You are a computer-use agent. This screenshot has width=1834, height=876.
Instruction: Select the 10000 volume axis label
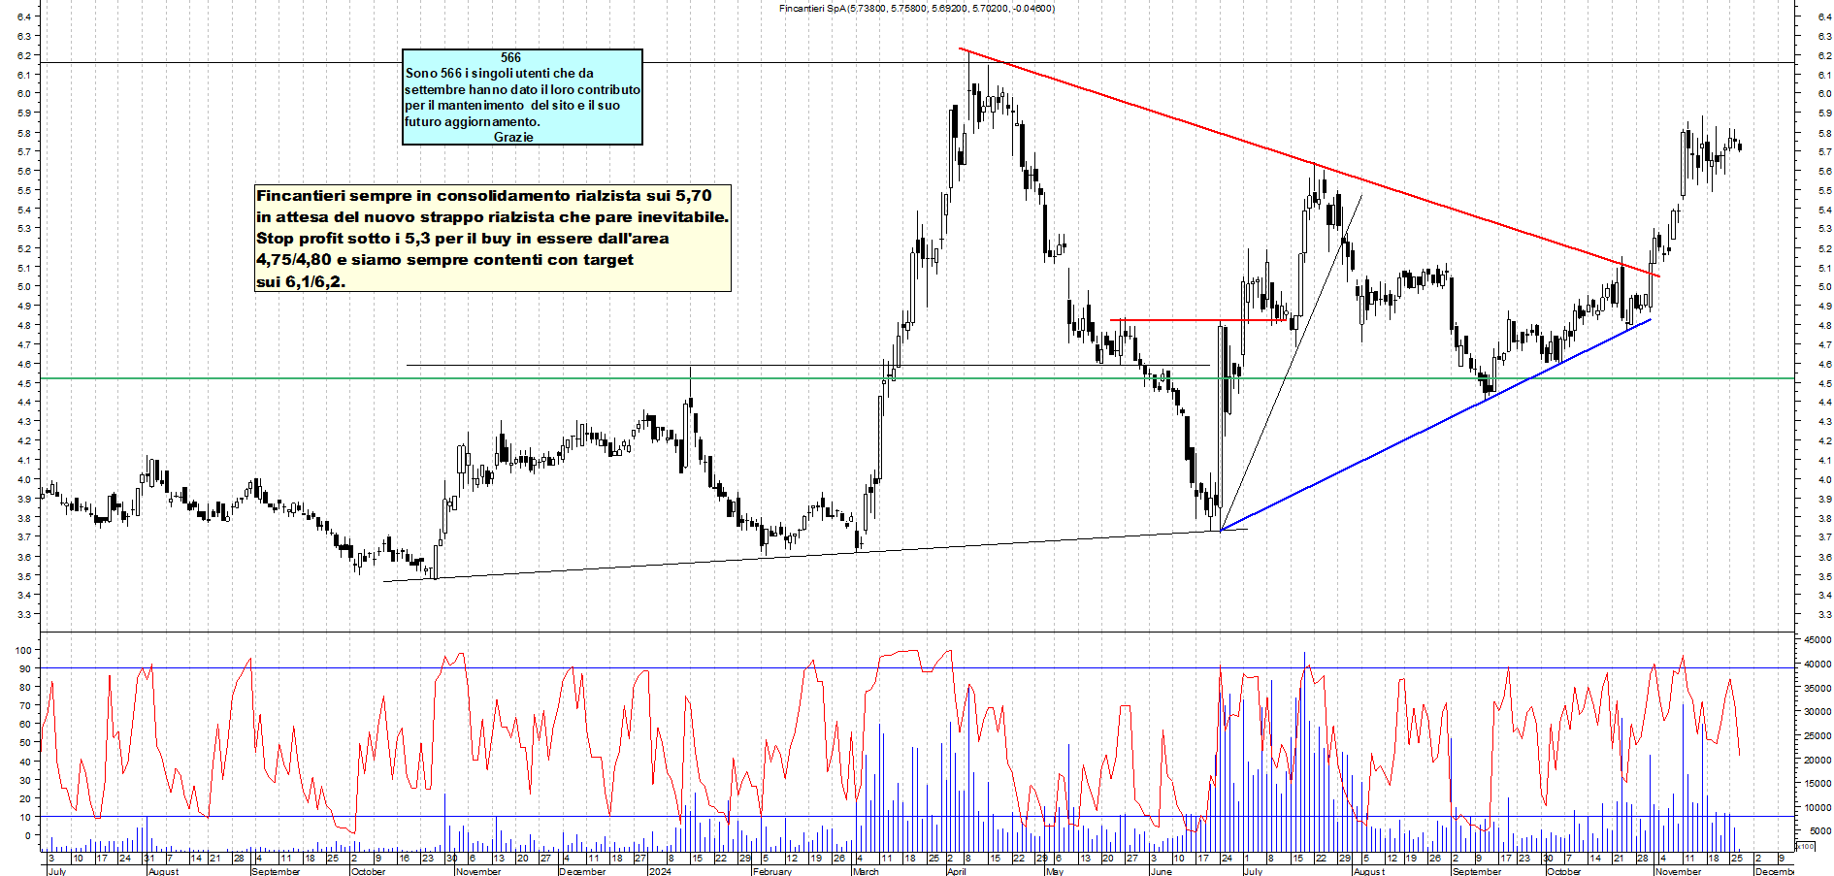[x=1818, y=807]
